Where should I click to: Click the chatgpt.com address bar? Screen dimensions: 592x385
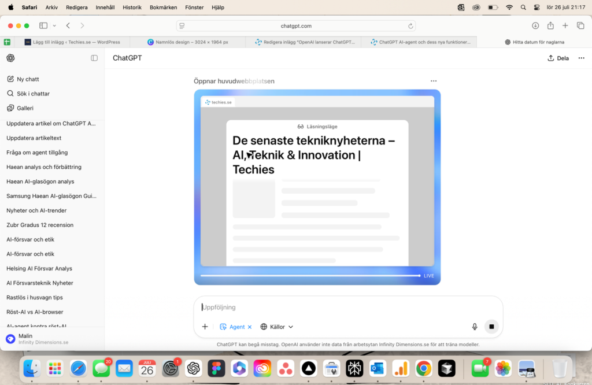click(x=296, y=25)
